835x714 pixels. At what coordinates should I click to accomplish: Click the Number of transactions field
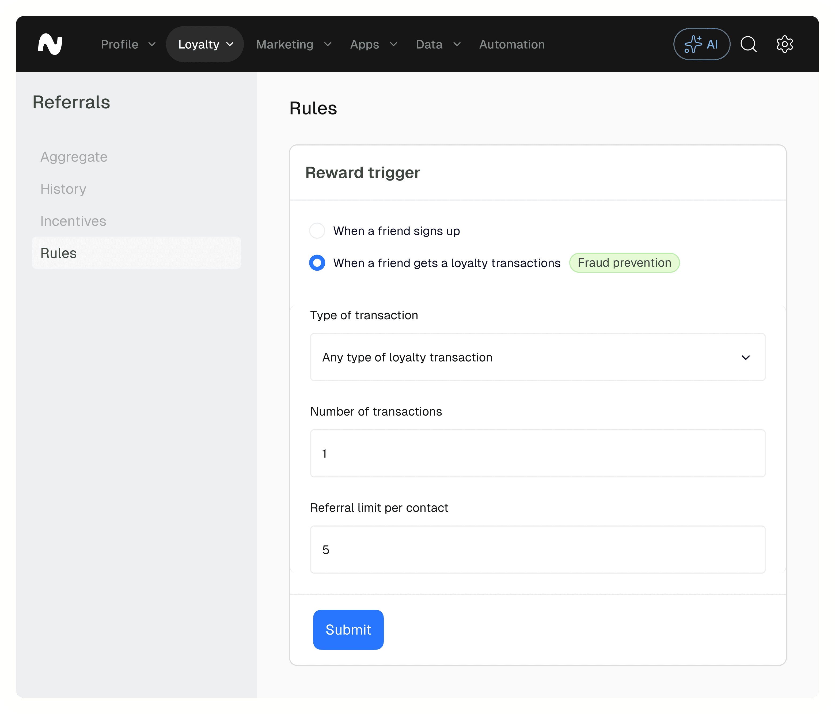(537, 454)
